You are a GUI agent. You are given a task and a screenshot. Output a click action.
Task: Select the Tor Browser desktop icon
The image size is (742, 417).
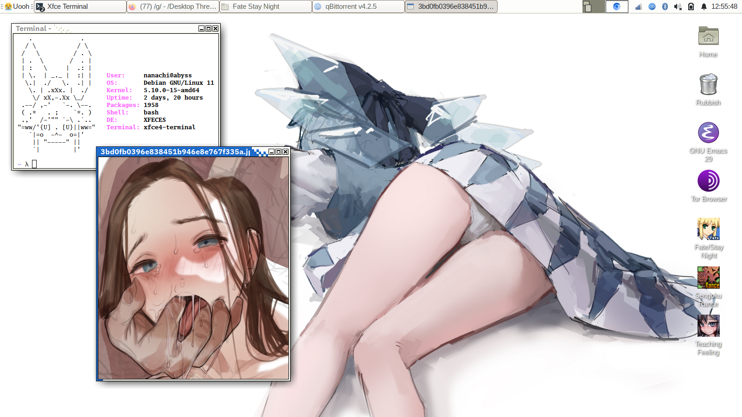[x=709, y=186]
